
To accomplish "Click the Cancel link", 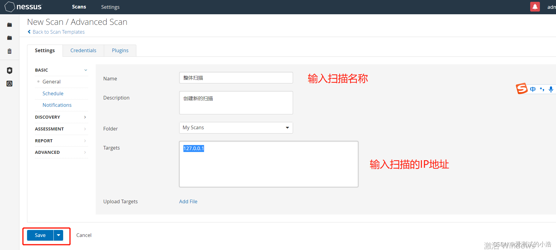I will [84, 235].
